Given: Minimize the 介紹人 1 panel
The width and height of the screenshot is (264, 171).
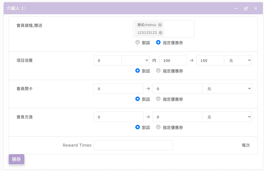Looking at the screenshot, I should pos(236,8).
